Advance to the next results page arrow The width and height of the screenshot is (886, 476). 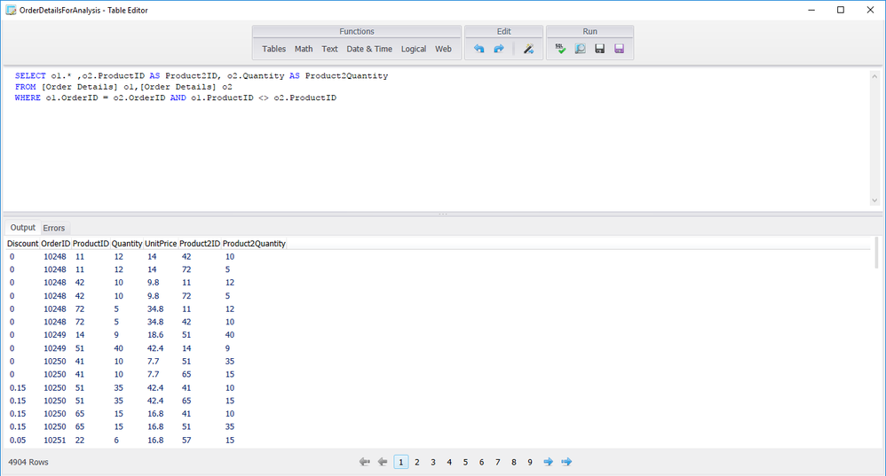click(x=548, y=462)
